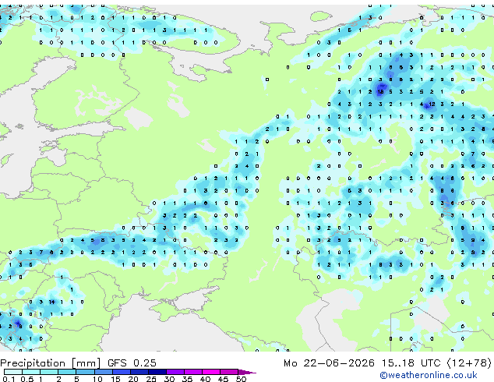The width and height of the screenshot is (494, 382).
Task: Click the legend label '45'
Action: pos(224,379)
